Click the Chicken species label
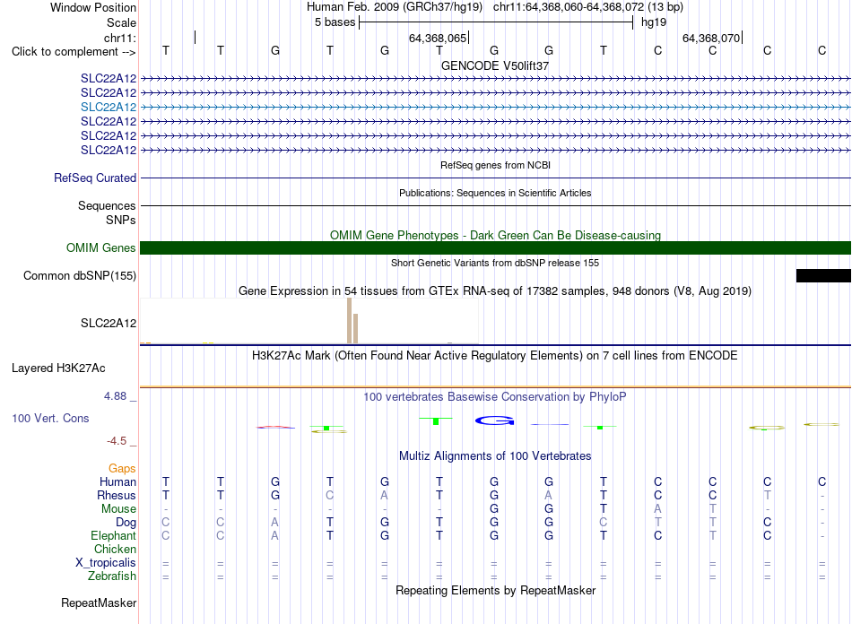 115,549
